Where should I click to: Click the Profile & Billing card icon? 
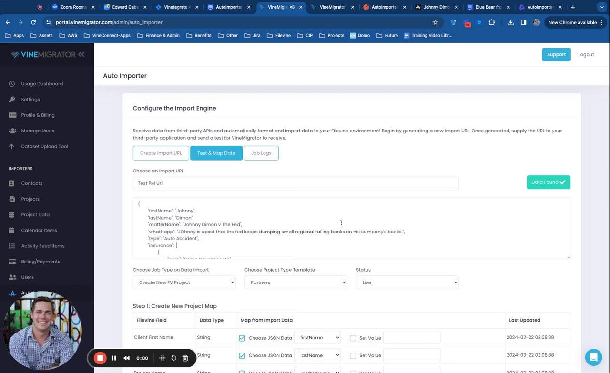[12, 115]
